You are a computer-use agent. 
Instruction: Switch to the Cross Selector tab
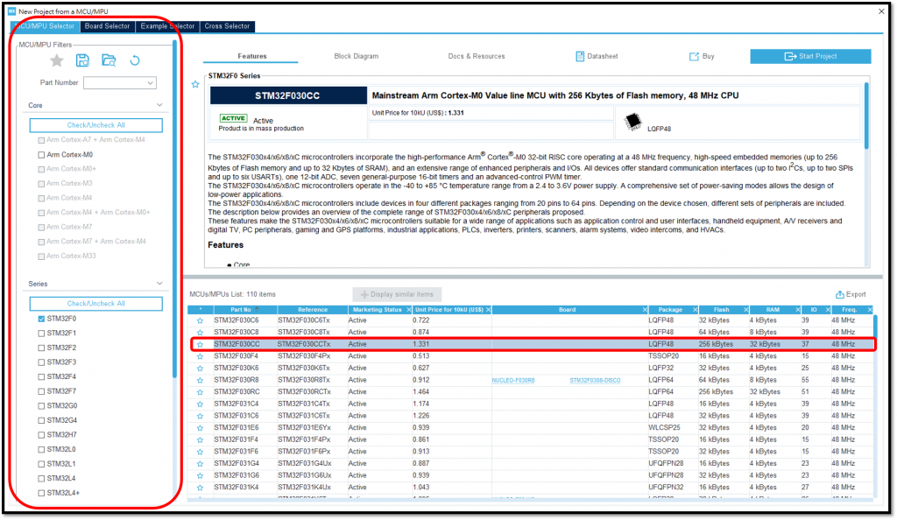click(227, 27)
